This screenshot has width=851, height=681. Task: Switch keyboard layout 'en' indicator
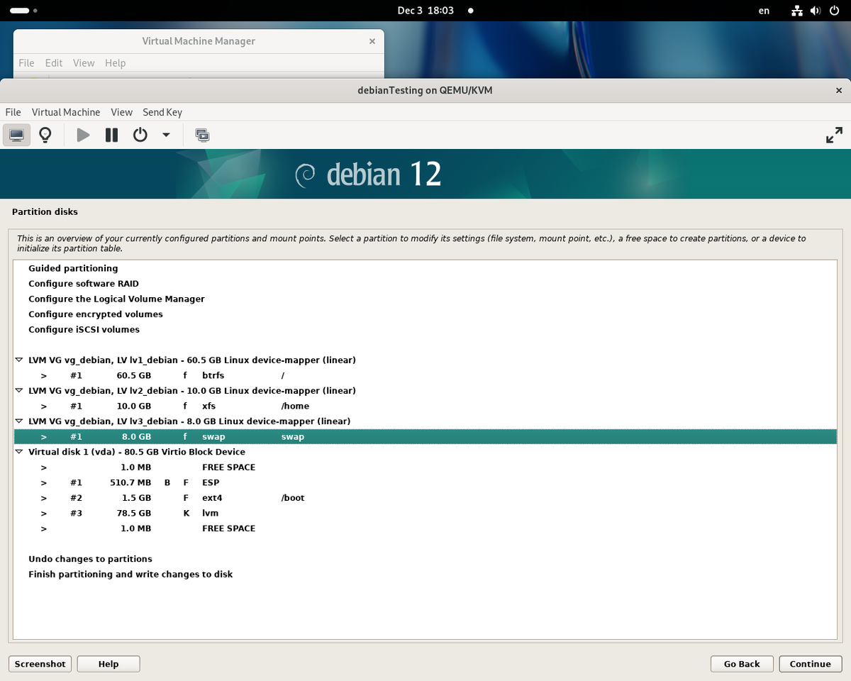pyautogui.click(x=764, y=11)
